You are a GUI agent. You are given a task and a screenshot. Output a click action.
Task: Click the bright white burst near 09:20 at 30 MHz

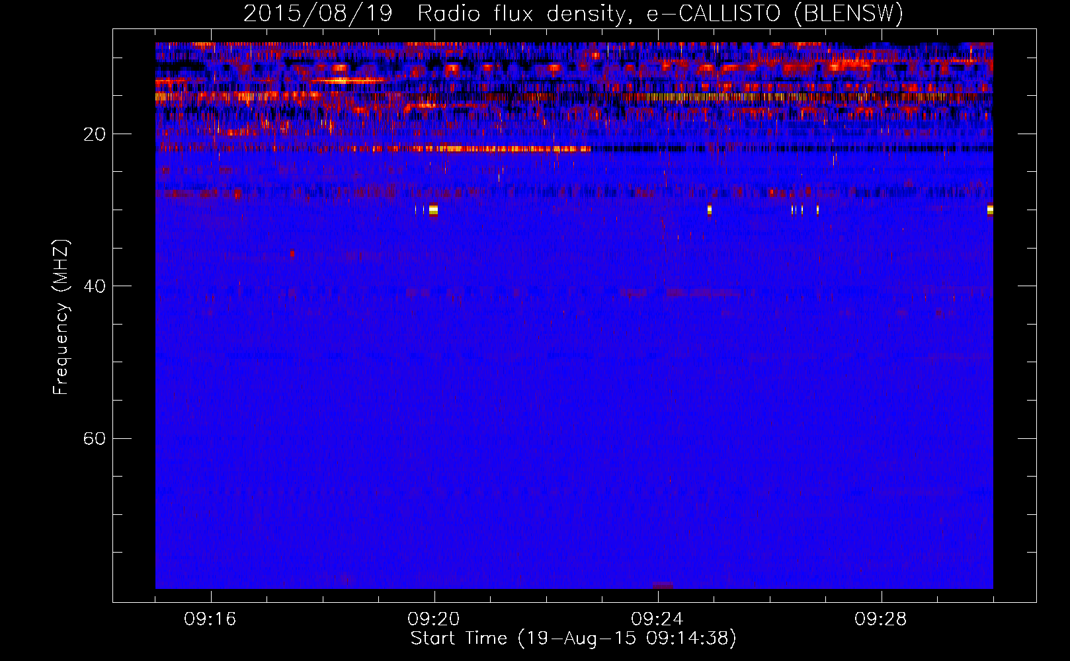[x=433, y=210]
